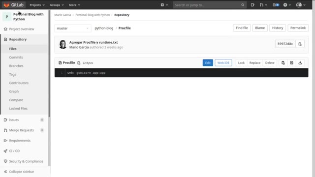
Task: Open Contributors in the sidebar
Action: click(19, 83)
